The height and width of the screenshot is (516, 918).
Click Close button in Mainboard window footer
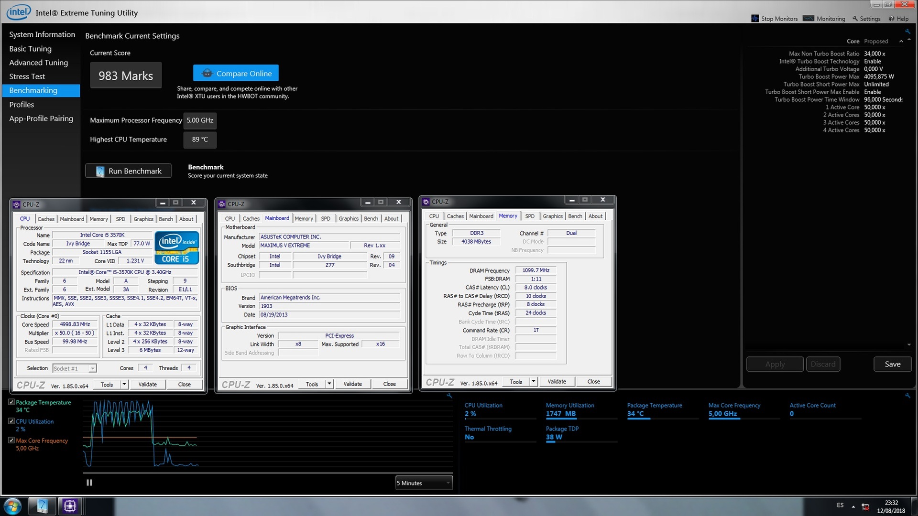389,384
